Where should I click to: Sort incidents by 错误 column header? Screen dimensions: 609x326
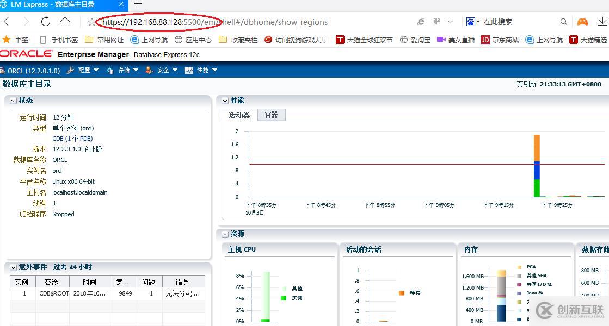pos(183,282)
